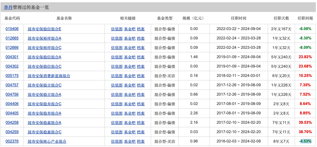
Task: Open fund 国寿安保稳信混合C
Action: [44, 66]
